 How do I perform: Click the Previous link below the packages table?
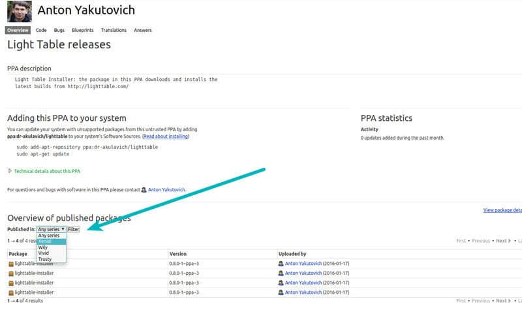click(481, 301)
